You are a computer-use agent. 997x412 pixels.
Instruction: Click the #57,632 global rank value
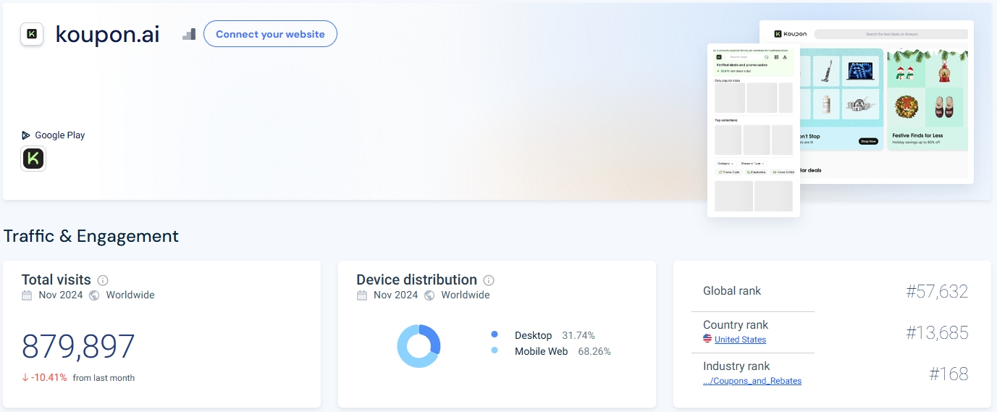[937, 291]
